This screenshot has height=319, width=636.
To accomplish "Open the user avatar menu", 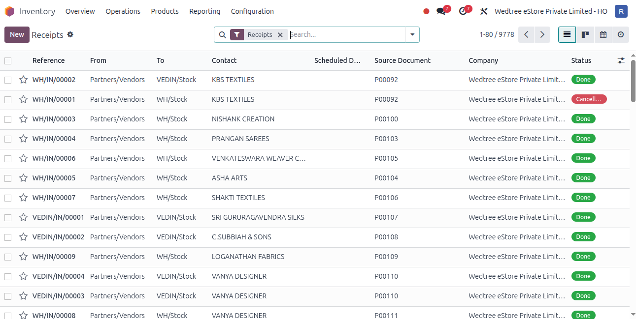I will coord(621,11).
